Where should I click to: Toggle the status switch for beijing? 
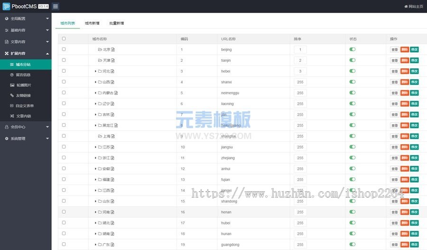click(353, 49)
